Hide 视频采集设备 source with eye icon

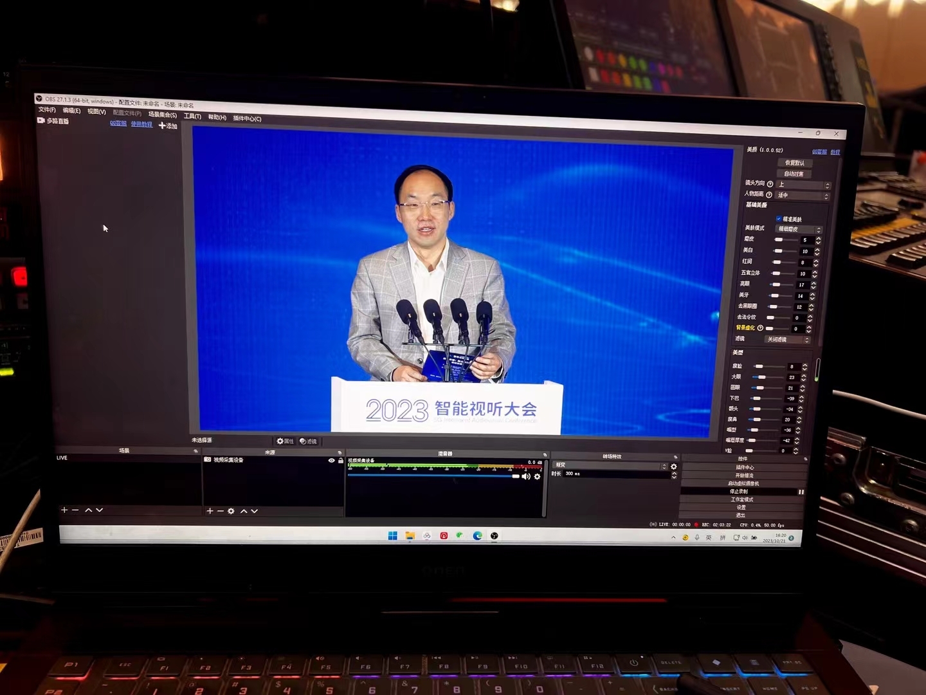tap(331, 461)
